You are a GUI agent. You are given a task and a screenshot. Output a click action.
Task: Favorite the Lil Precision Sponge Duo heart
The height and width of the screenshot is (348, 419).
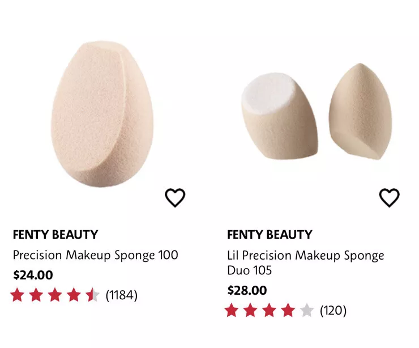(390, 198)
